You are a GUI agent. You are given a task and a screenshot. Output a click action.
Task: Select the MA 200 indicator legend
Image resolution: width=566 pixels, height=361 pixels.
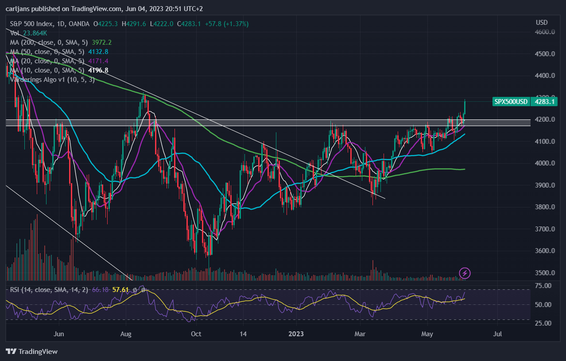tap(61, 42)
